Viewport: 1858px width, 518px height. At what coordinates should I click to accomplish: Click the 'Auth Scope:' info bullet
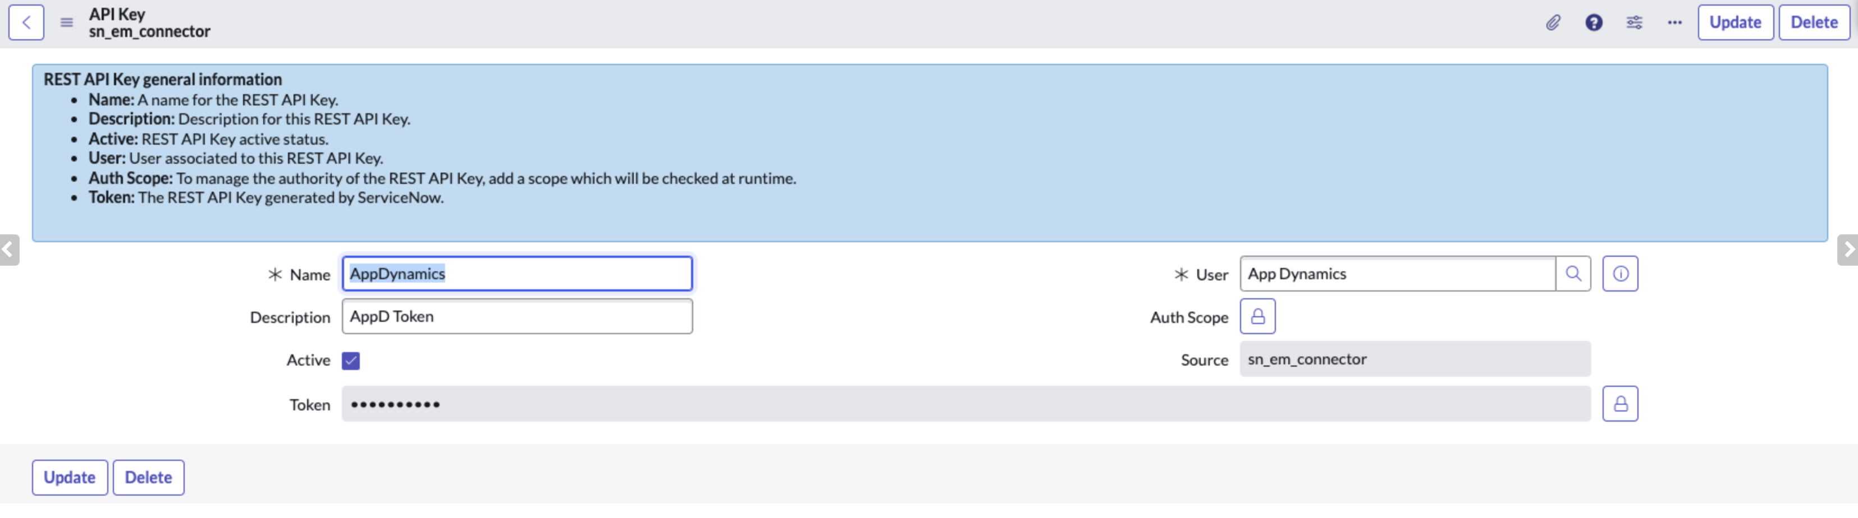pyautogui.click(x=442, y=178)
